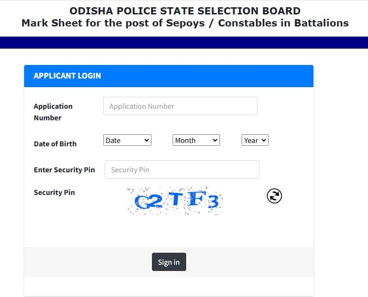Click the APPLICANT LOGIN panel heading
368x297 pixels.
(68, 76)
